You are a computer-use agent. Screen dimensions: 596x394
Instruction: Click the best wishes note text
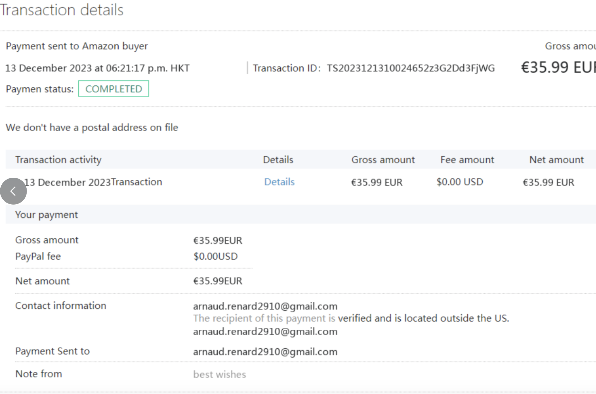(219, 374)
